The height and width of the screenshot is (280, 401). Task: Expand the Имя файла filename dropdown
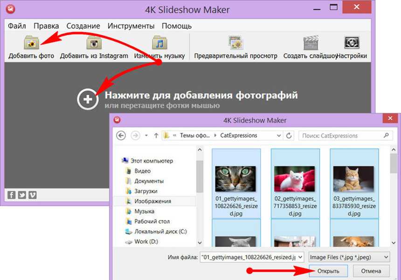pos(300,257)
